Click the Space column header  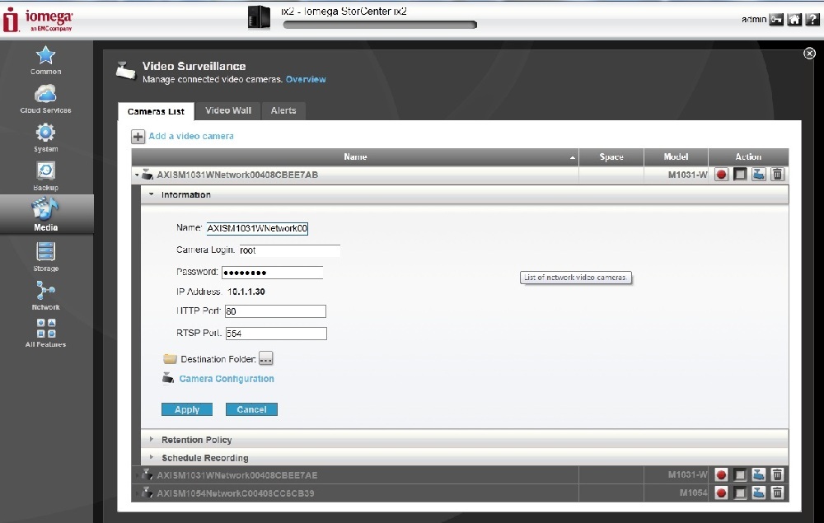tap(611, 157)
